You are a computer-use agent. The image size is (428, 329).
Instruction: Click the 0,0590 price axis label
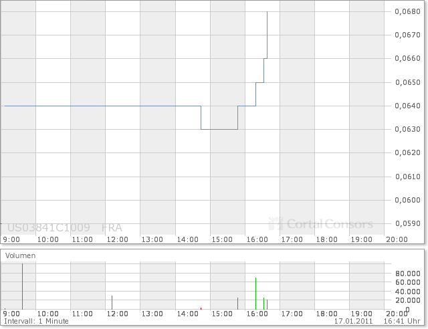[x=407, y=223]
